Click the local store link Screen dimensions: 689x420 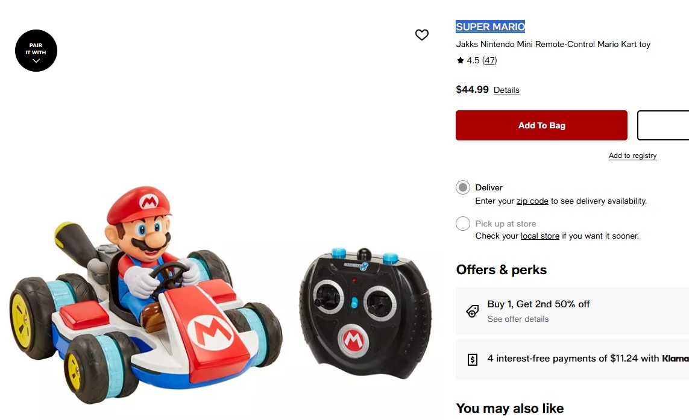tap(540, 236)
